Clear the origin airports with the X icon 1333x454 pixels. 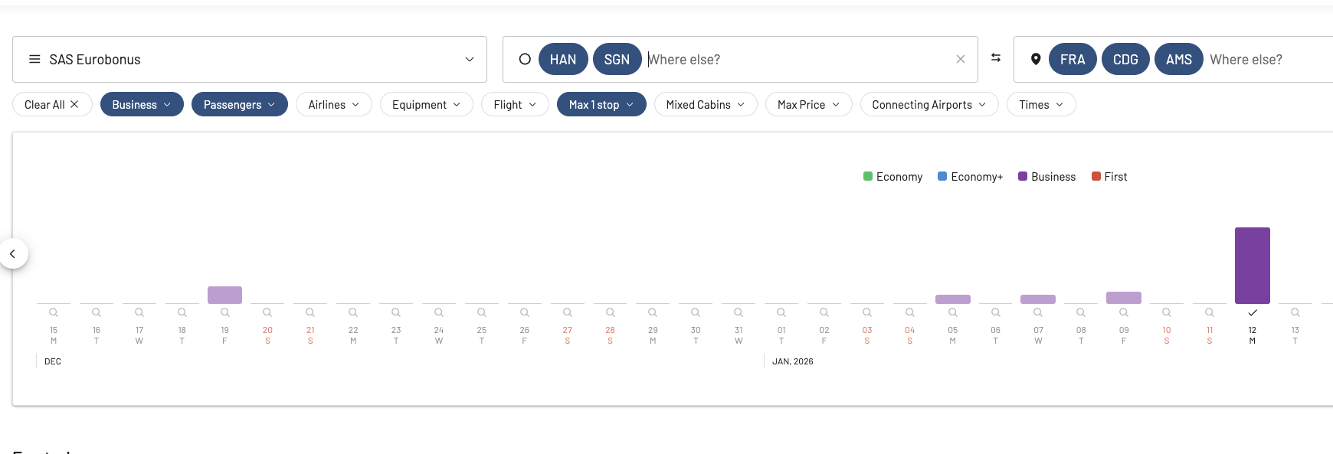click(x=960, y=59)
